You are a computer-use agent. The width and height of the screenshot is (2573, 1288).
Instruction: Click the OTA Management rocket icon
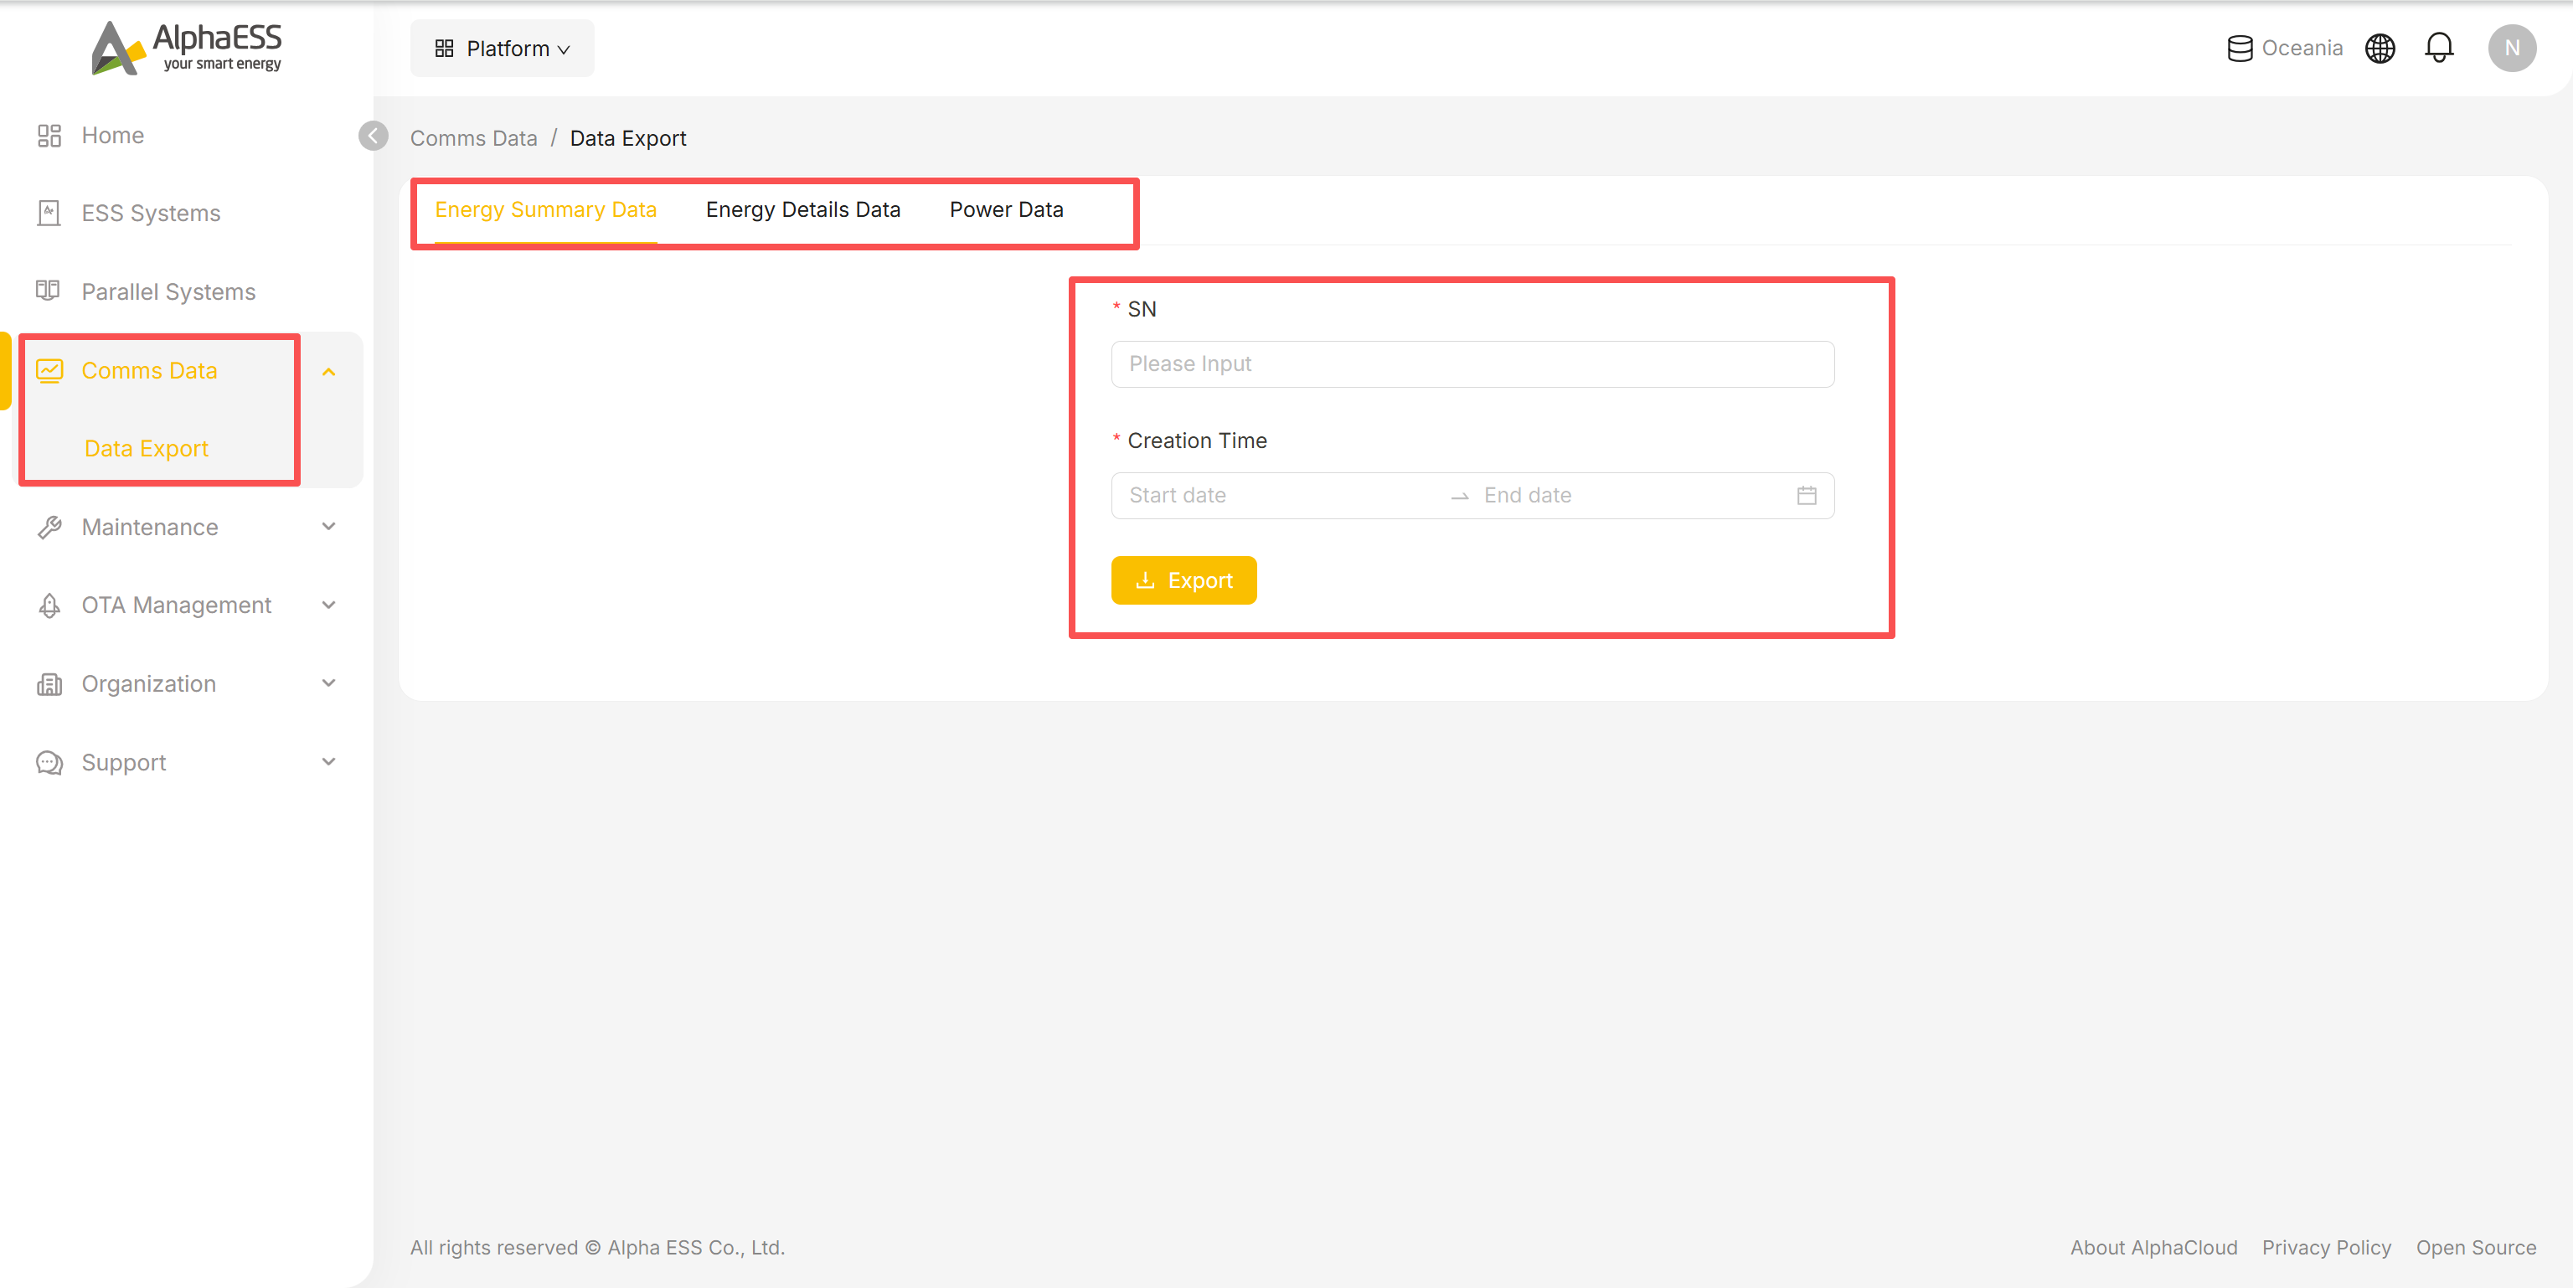pyautogui.click(x=49, y=605)
